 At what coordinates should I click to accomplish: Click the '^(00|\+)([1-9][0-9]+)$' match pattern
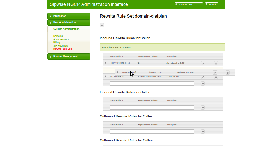click(120, 63)
